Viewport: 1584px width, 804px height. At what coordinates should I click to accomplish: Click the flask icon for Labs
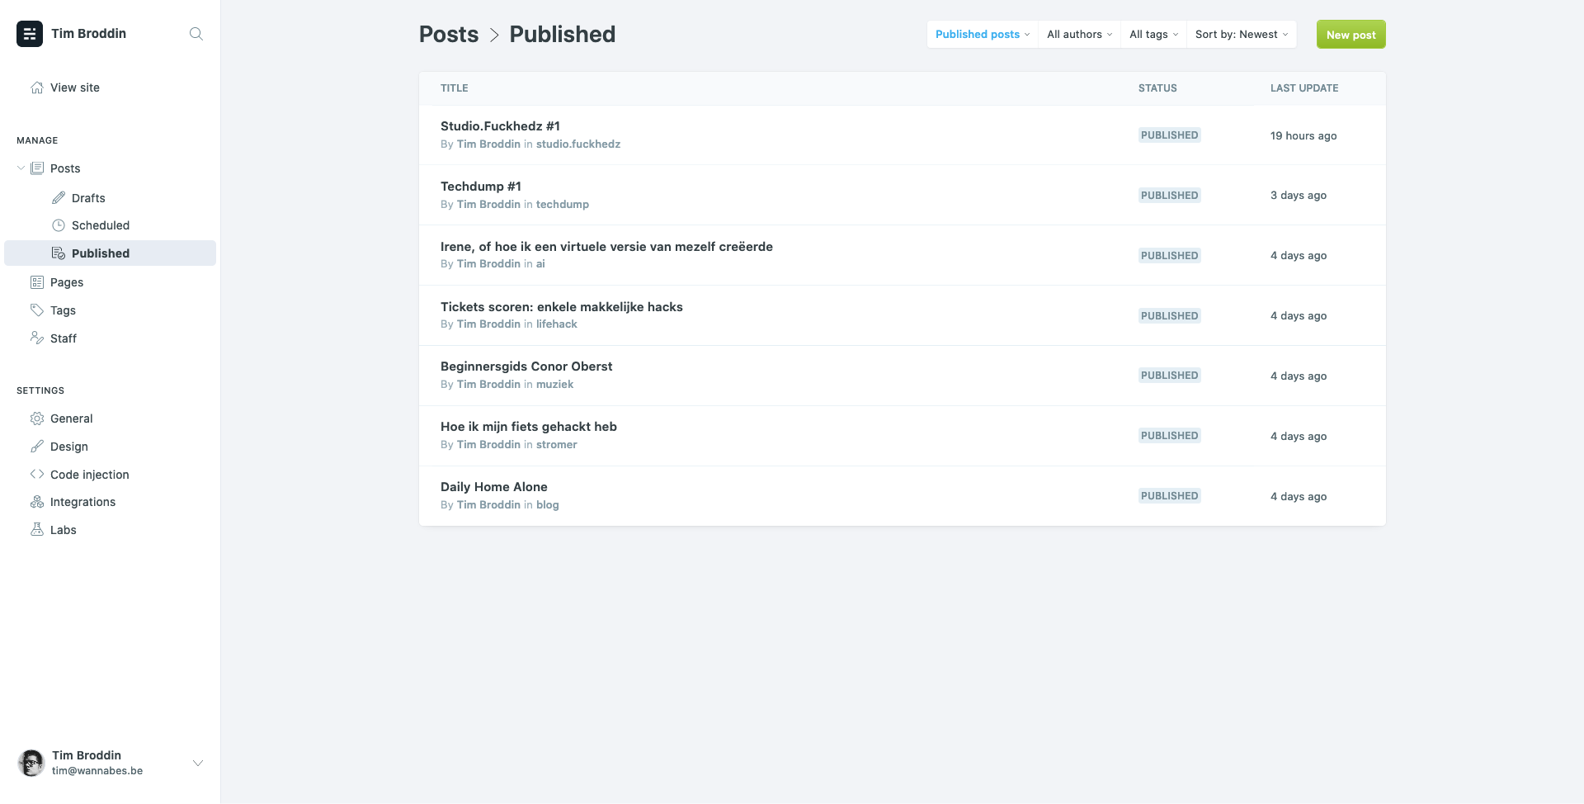tap(37, 530)
